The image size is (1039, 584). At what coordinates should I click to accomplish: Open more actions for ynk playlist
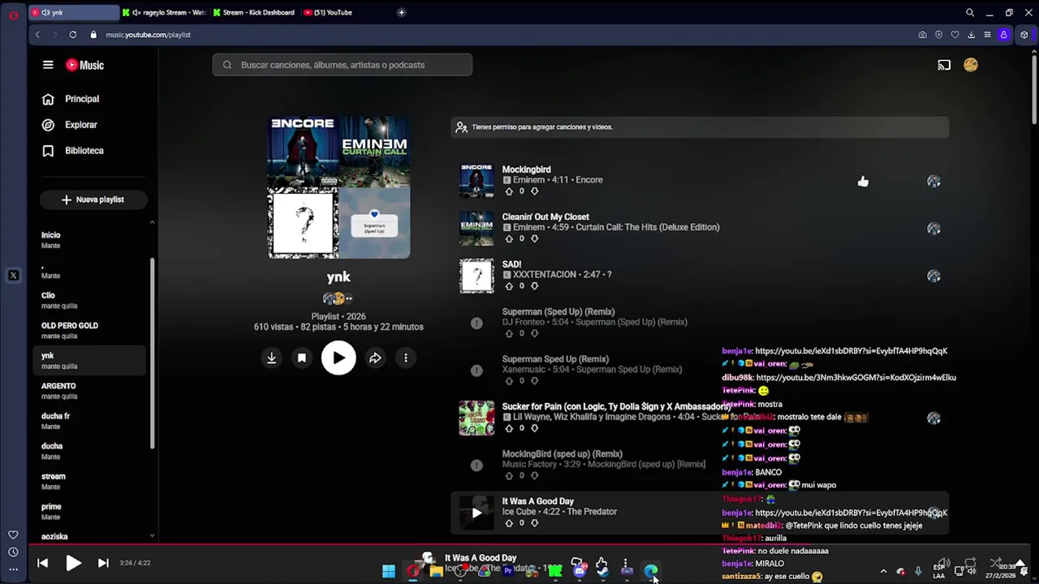(x=406, y=358)
